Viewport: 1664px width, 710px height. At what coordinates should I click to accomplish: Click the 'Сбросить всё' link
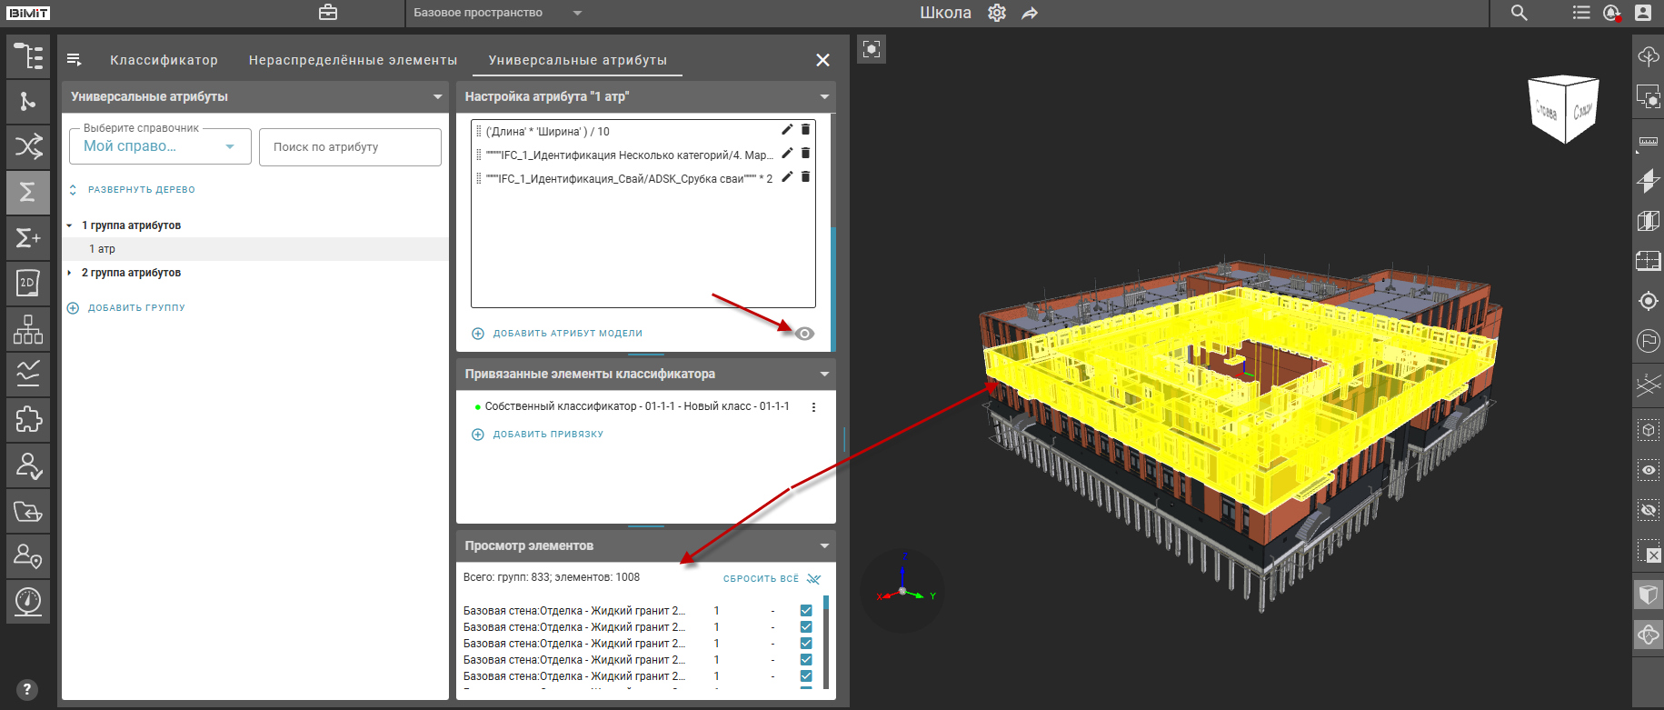click(761, 578)
